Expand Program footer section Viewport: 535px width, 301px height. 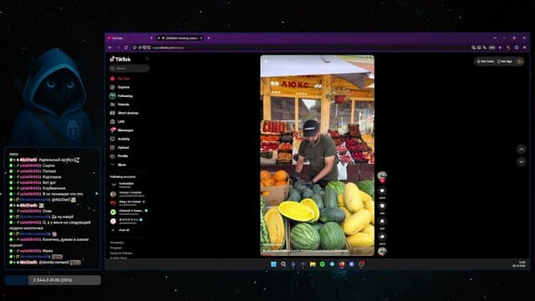116,247
